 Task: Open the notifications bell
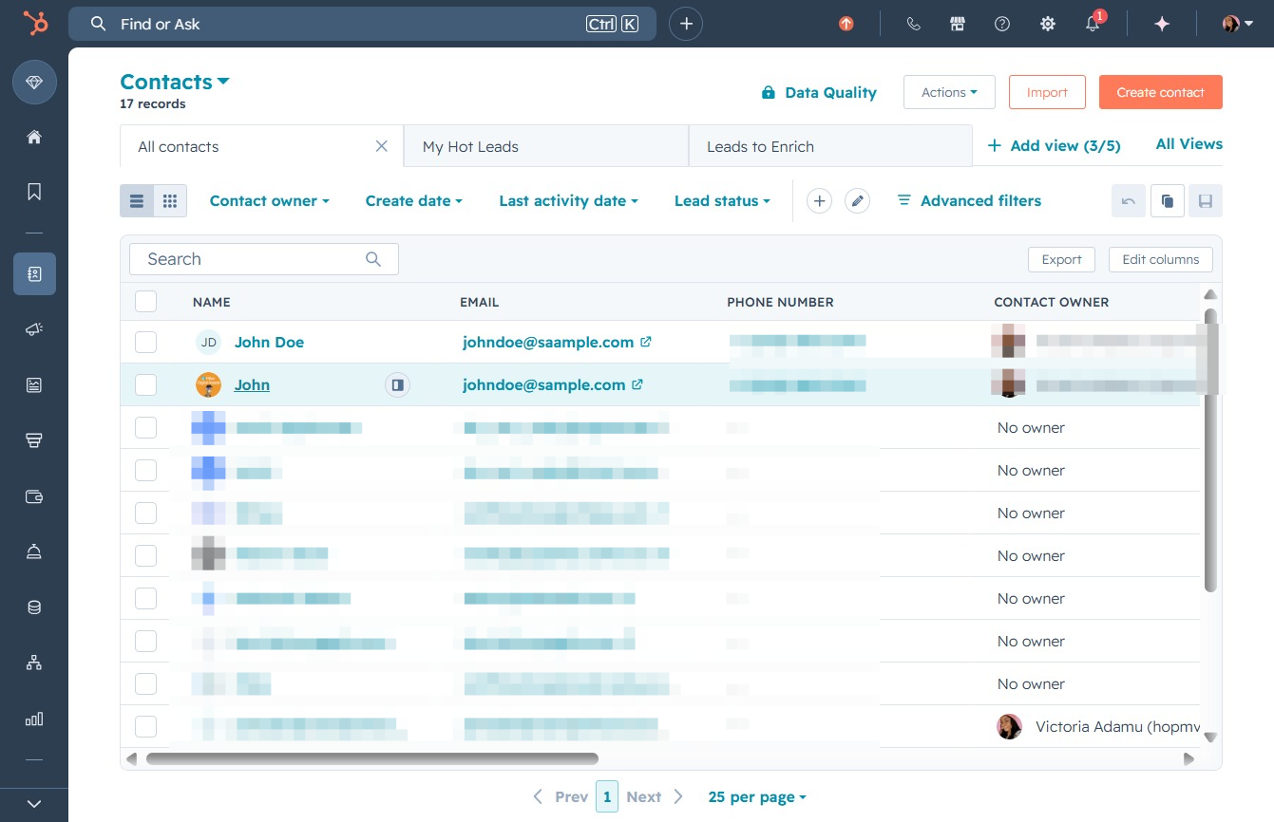pos(1093,24)
